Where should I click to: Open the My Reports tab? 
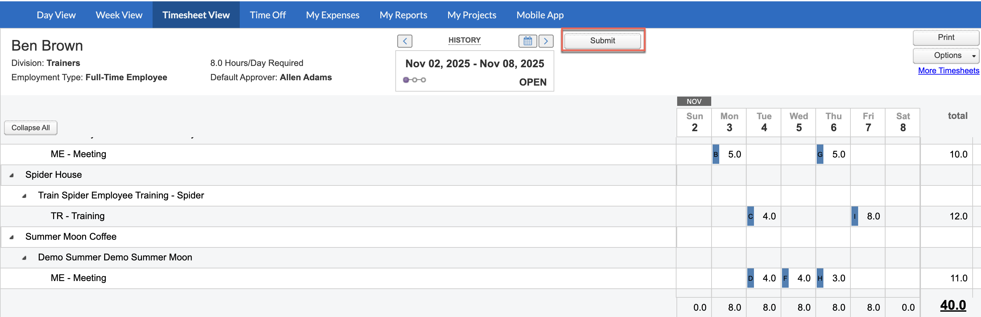click(403, 15)
